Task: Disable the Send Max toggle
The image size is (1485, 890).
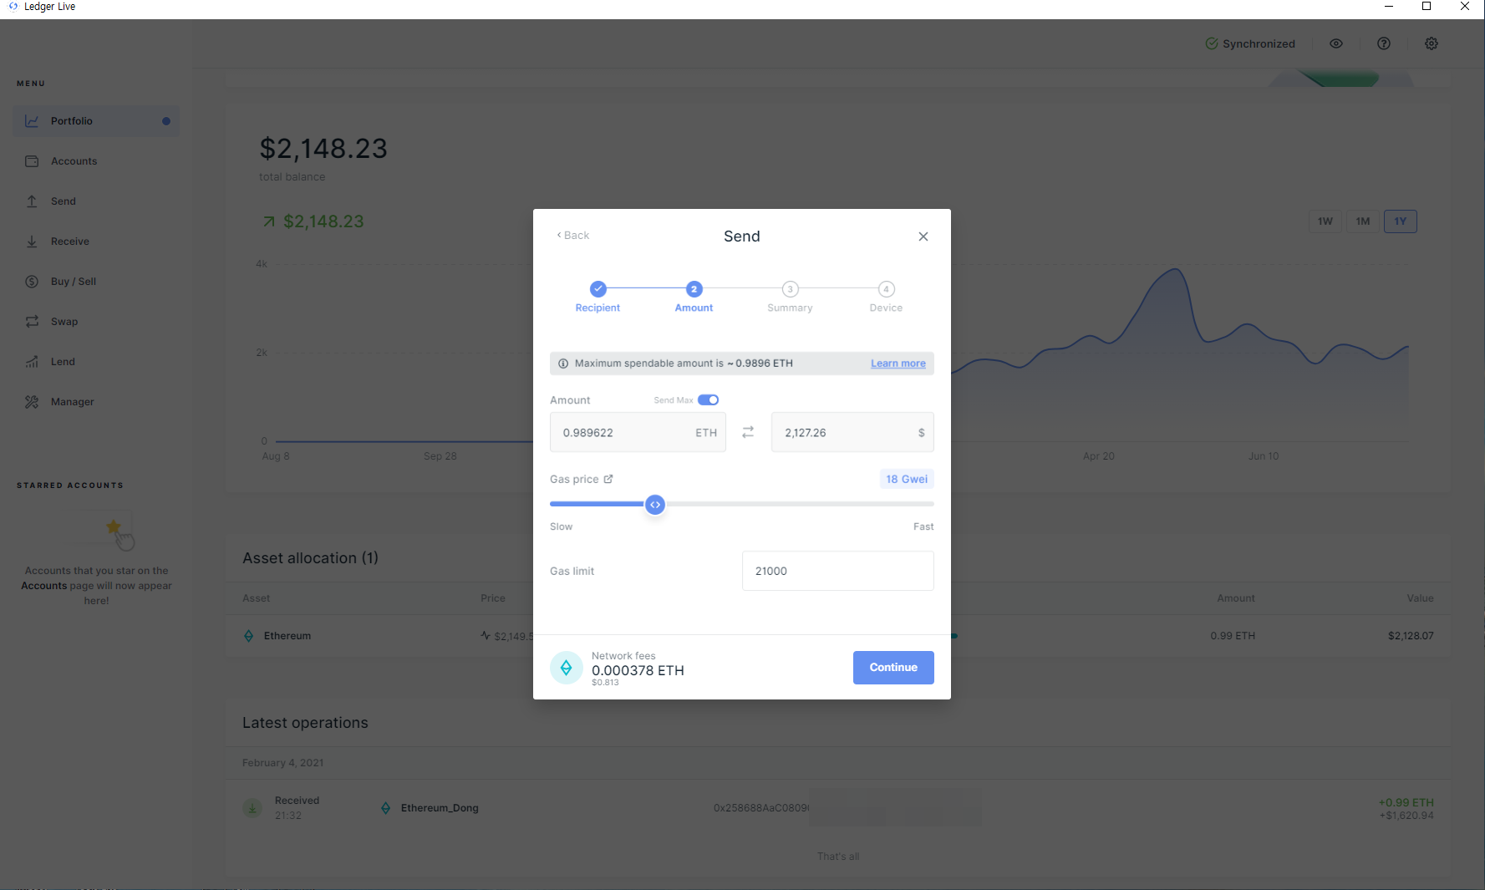Action: (708, 400)
